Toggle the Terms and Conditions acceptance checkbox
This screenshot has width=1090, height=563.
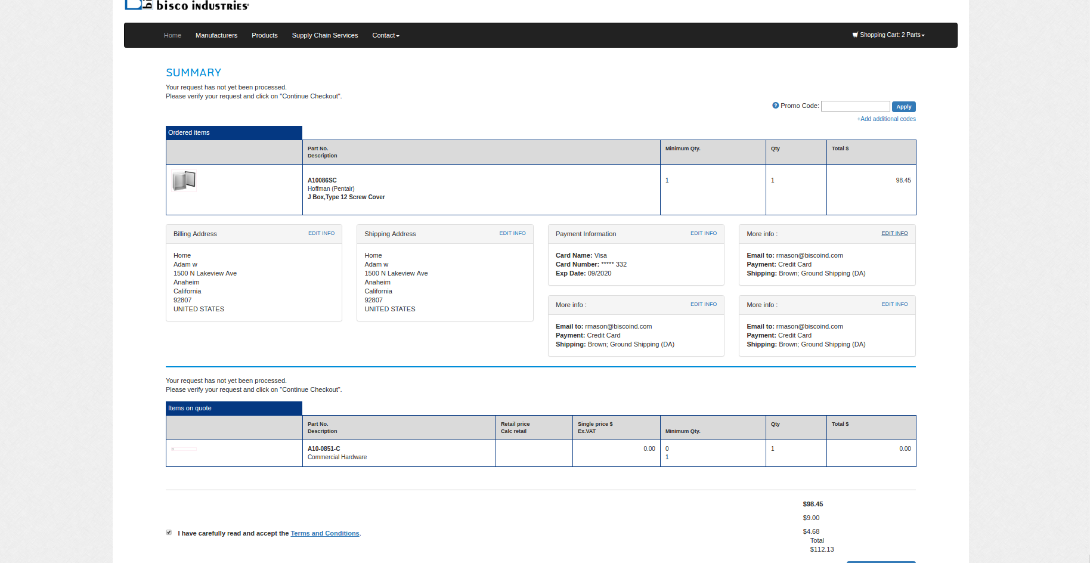(169, 533)
